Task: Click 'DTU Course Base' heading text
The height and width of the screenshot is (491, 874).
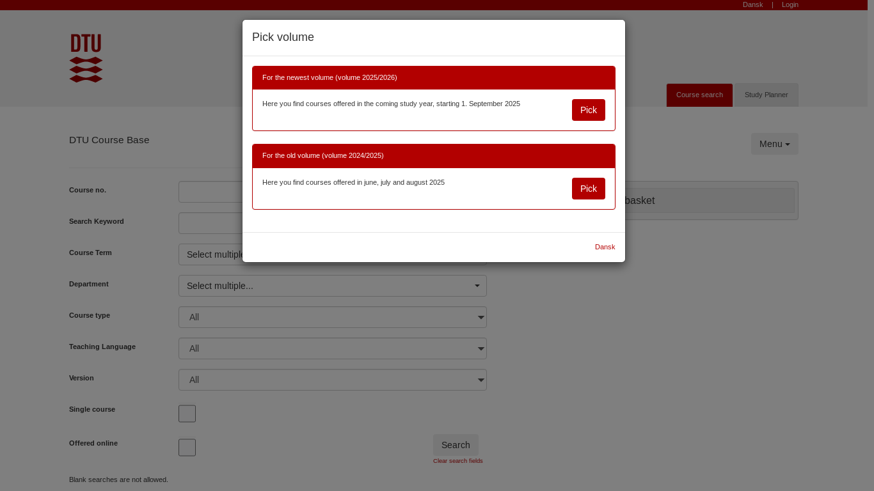Action: tap(109, 140)
